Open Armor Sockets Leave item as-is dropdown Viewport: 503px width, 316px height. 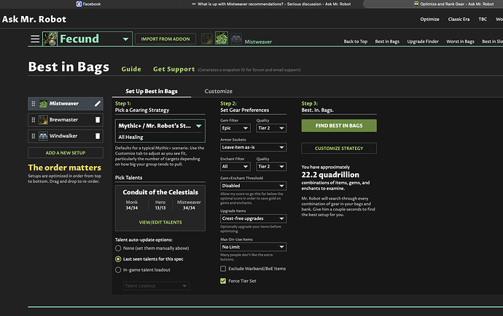point(253,147)
